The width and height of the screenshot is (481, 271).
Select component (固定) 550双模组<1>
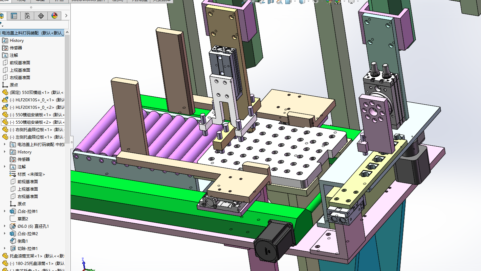coord(33,92)
